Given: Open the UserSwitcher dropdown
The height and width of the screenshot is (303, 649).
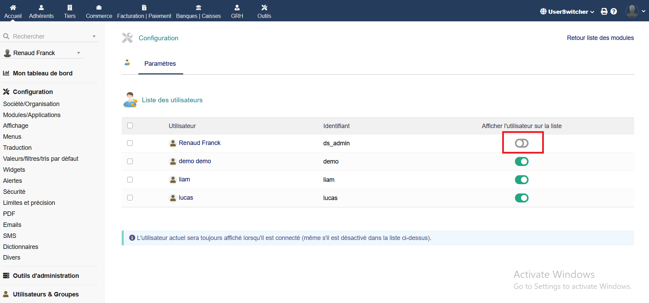Looking at the screenshot, I should click(567, 12).
